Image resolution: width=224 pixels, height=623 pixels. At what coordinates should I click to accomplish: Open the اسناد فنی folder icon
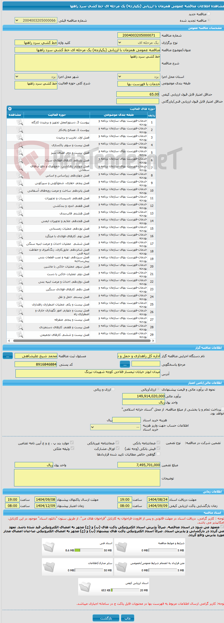click(x=49, y=547)
